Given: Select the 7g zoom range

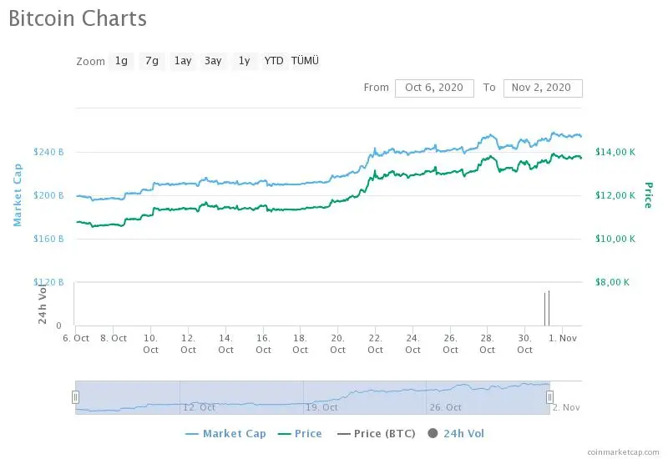Looking at the screenshot, I should point(152,61).
